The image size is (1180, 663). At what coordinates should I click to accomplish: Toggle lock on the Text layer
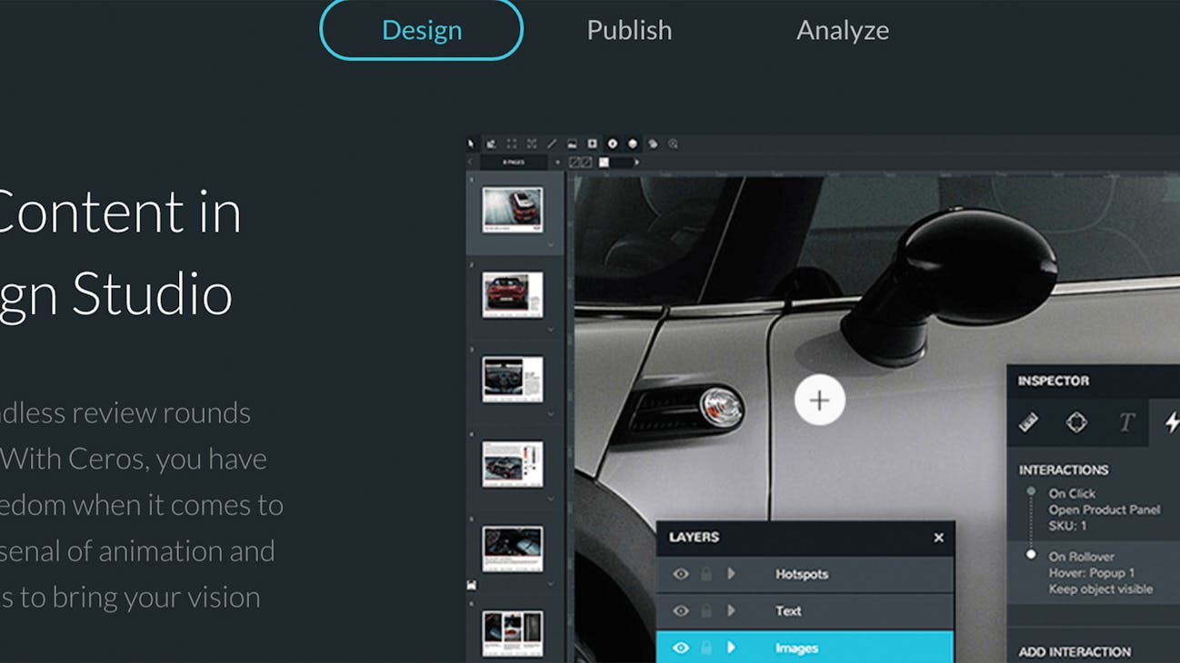point(705,611)
